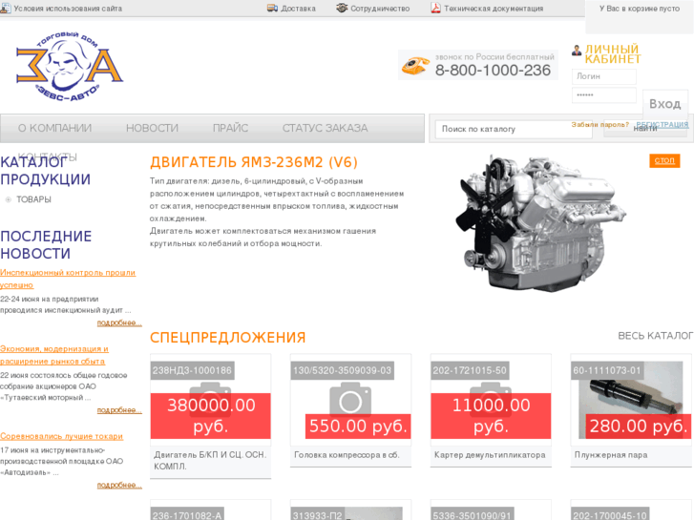Open Условия использования сайта link
Screen dimensions: 694x520
tap(68, 9)
